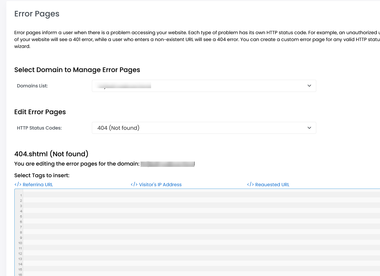Click inside editor line 8
Viewport: 380px width, 276px height.
click(x=186, y=232)
